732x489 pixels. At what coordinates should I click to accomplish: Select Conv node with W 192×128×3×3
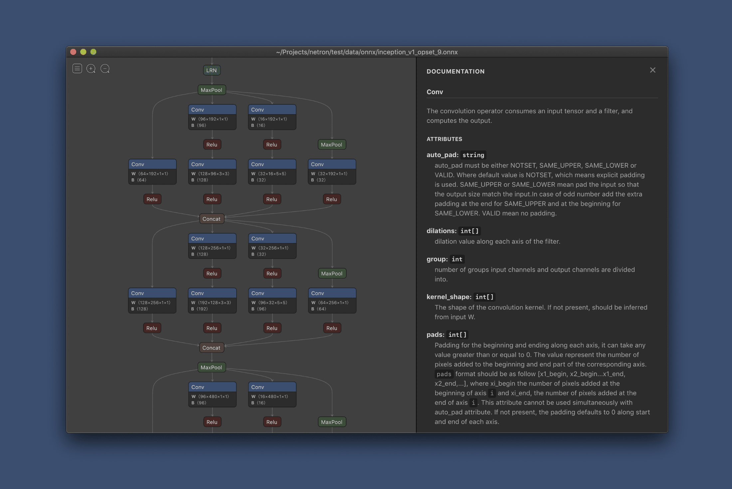[x=212, y=301]
